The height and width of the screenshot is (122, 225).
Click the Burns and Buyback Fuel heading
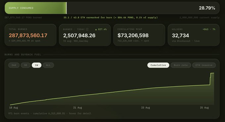(x=23, y=54)
